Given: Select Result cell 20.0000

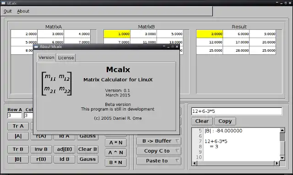Looking at the screenshot, I should tap(263, 42).
